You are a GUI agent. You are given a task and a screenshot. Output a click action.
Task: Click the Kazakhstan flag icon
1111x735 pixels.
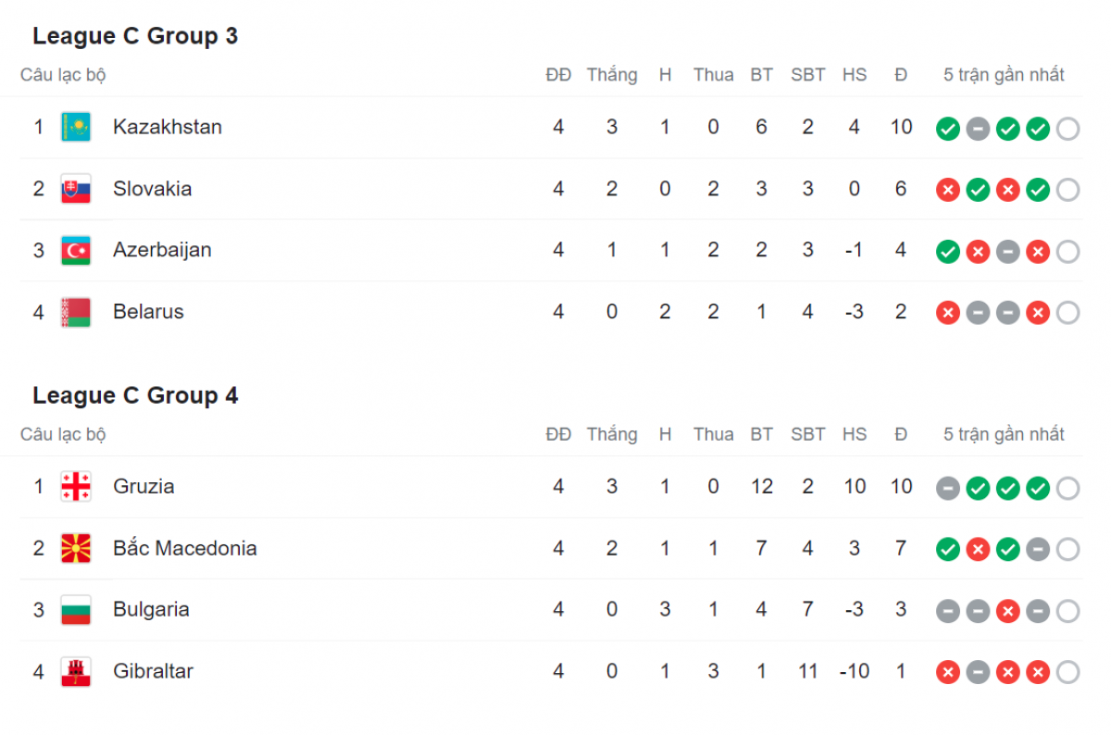click(76, 127)
